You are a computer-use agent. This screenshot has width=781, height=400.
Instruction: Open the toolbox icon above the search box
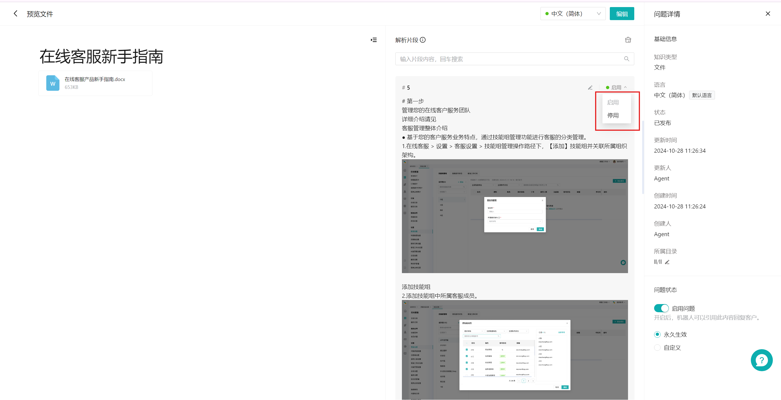(x=628, y=40)
